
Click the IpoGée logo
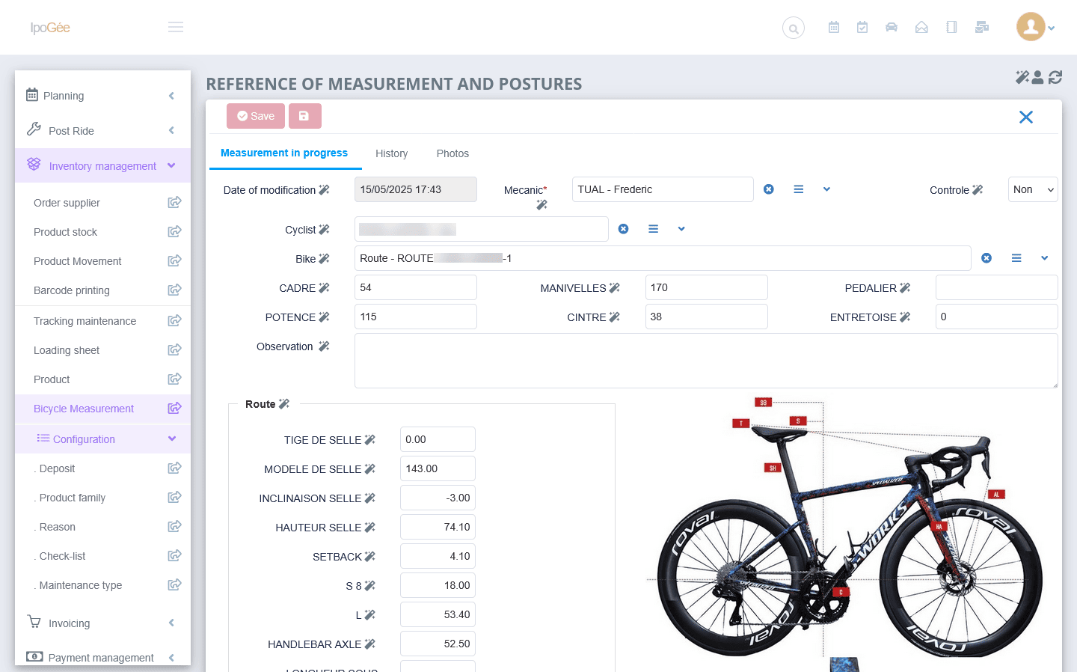click(x=50, y=28)
